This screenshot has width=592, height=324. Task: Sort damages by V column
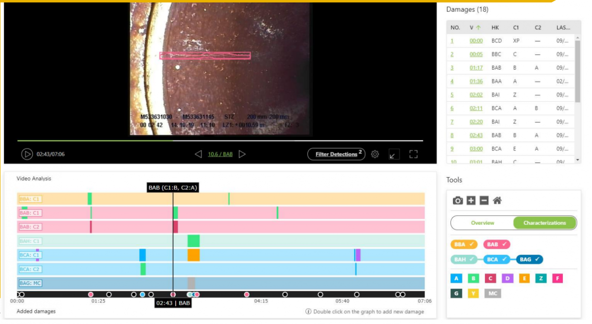click(x=475, y=28)
